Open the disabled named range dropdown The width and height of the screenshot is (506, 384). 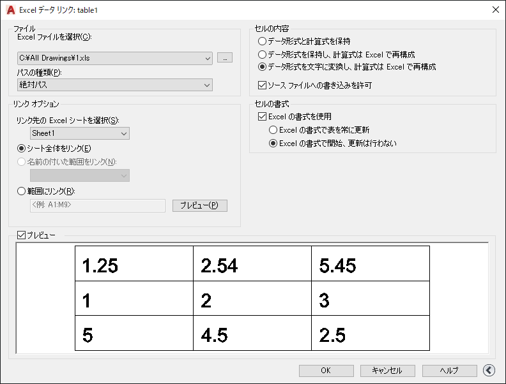point(80,175)
